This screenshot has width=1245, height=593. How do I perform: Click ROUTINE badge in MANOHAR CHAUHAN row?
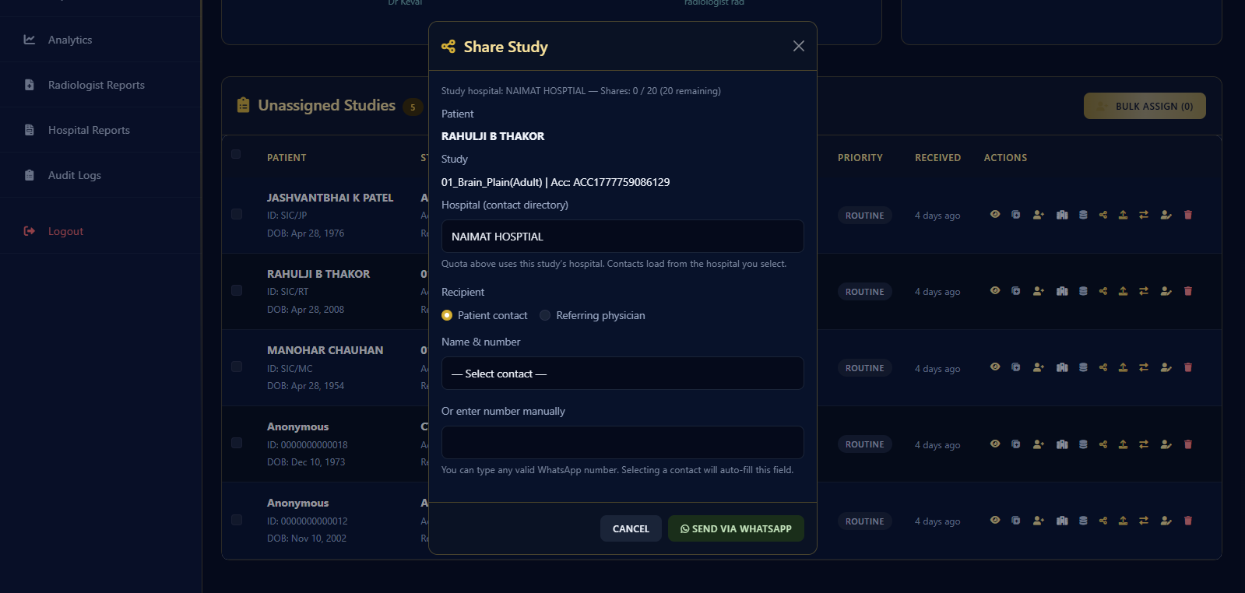(x=865, y=368)
